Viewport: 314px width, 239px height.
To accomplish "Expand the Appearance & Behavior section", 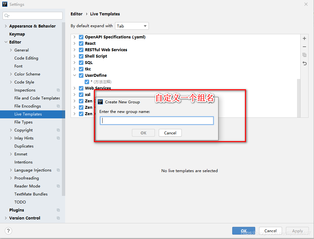I will tap(6, 26).
